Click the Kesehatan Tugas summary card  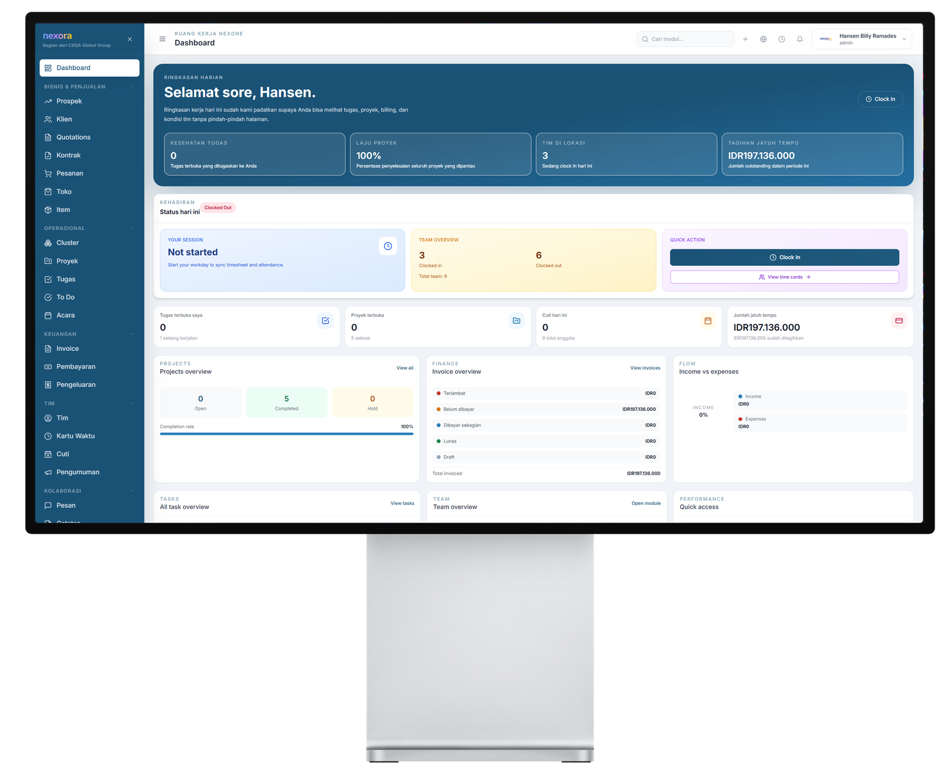(255, 154)
